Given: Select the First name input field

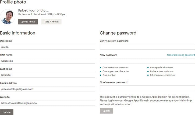Looking at the screenshot, I should coord(48,61).
